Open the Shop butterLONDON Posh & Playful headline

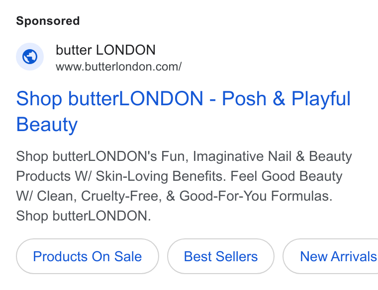[x=183, y=111]
